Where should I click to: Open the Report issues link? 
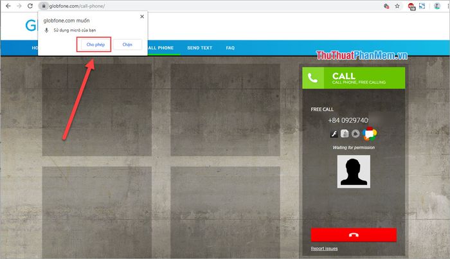pyautogui.click(x=324, y=249)
